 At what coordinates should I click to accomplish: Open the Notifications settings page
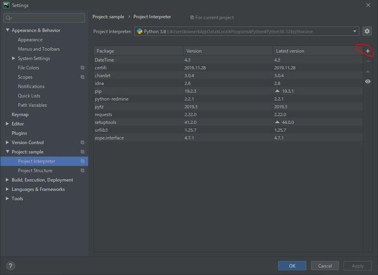click(x=31, y=86)
